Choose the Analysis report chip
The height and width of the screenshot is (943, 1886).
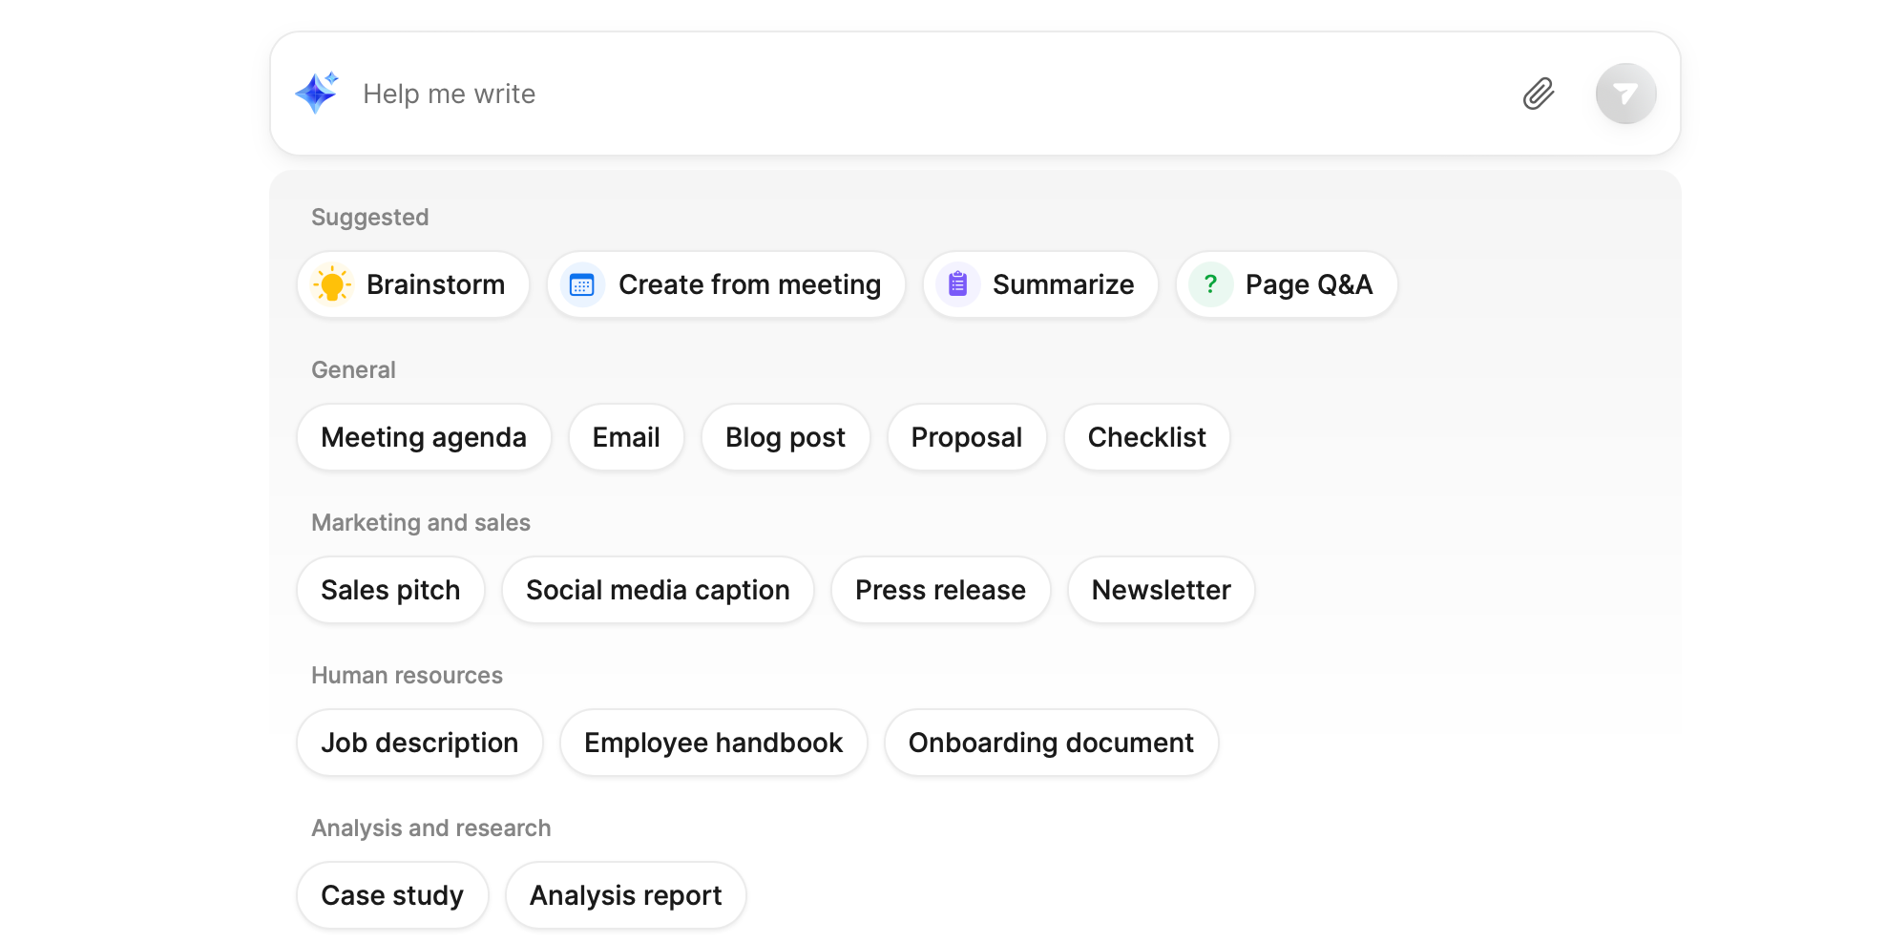point(625,895)
